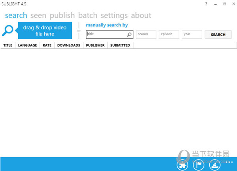Screen dimensions: 237x171
Task: Click the broom clear icon in bottom bar
Action: [215, 165]
